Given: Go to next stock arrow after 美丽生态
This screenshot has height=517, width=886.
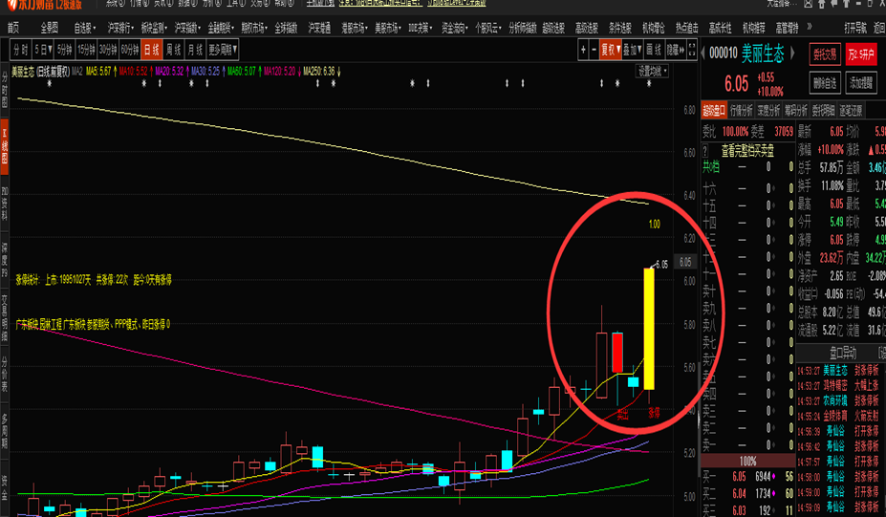Looking at the screenshot, I should [x=792, y=54].
